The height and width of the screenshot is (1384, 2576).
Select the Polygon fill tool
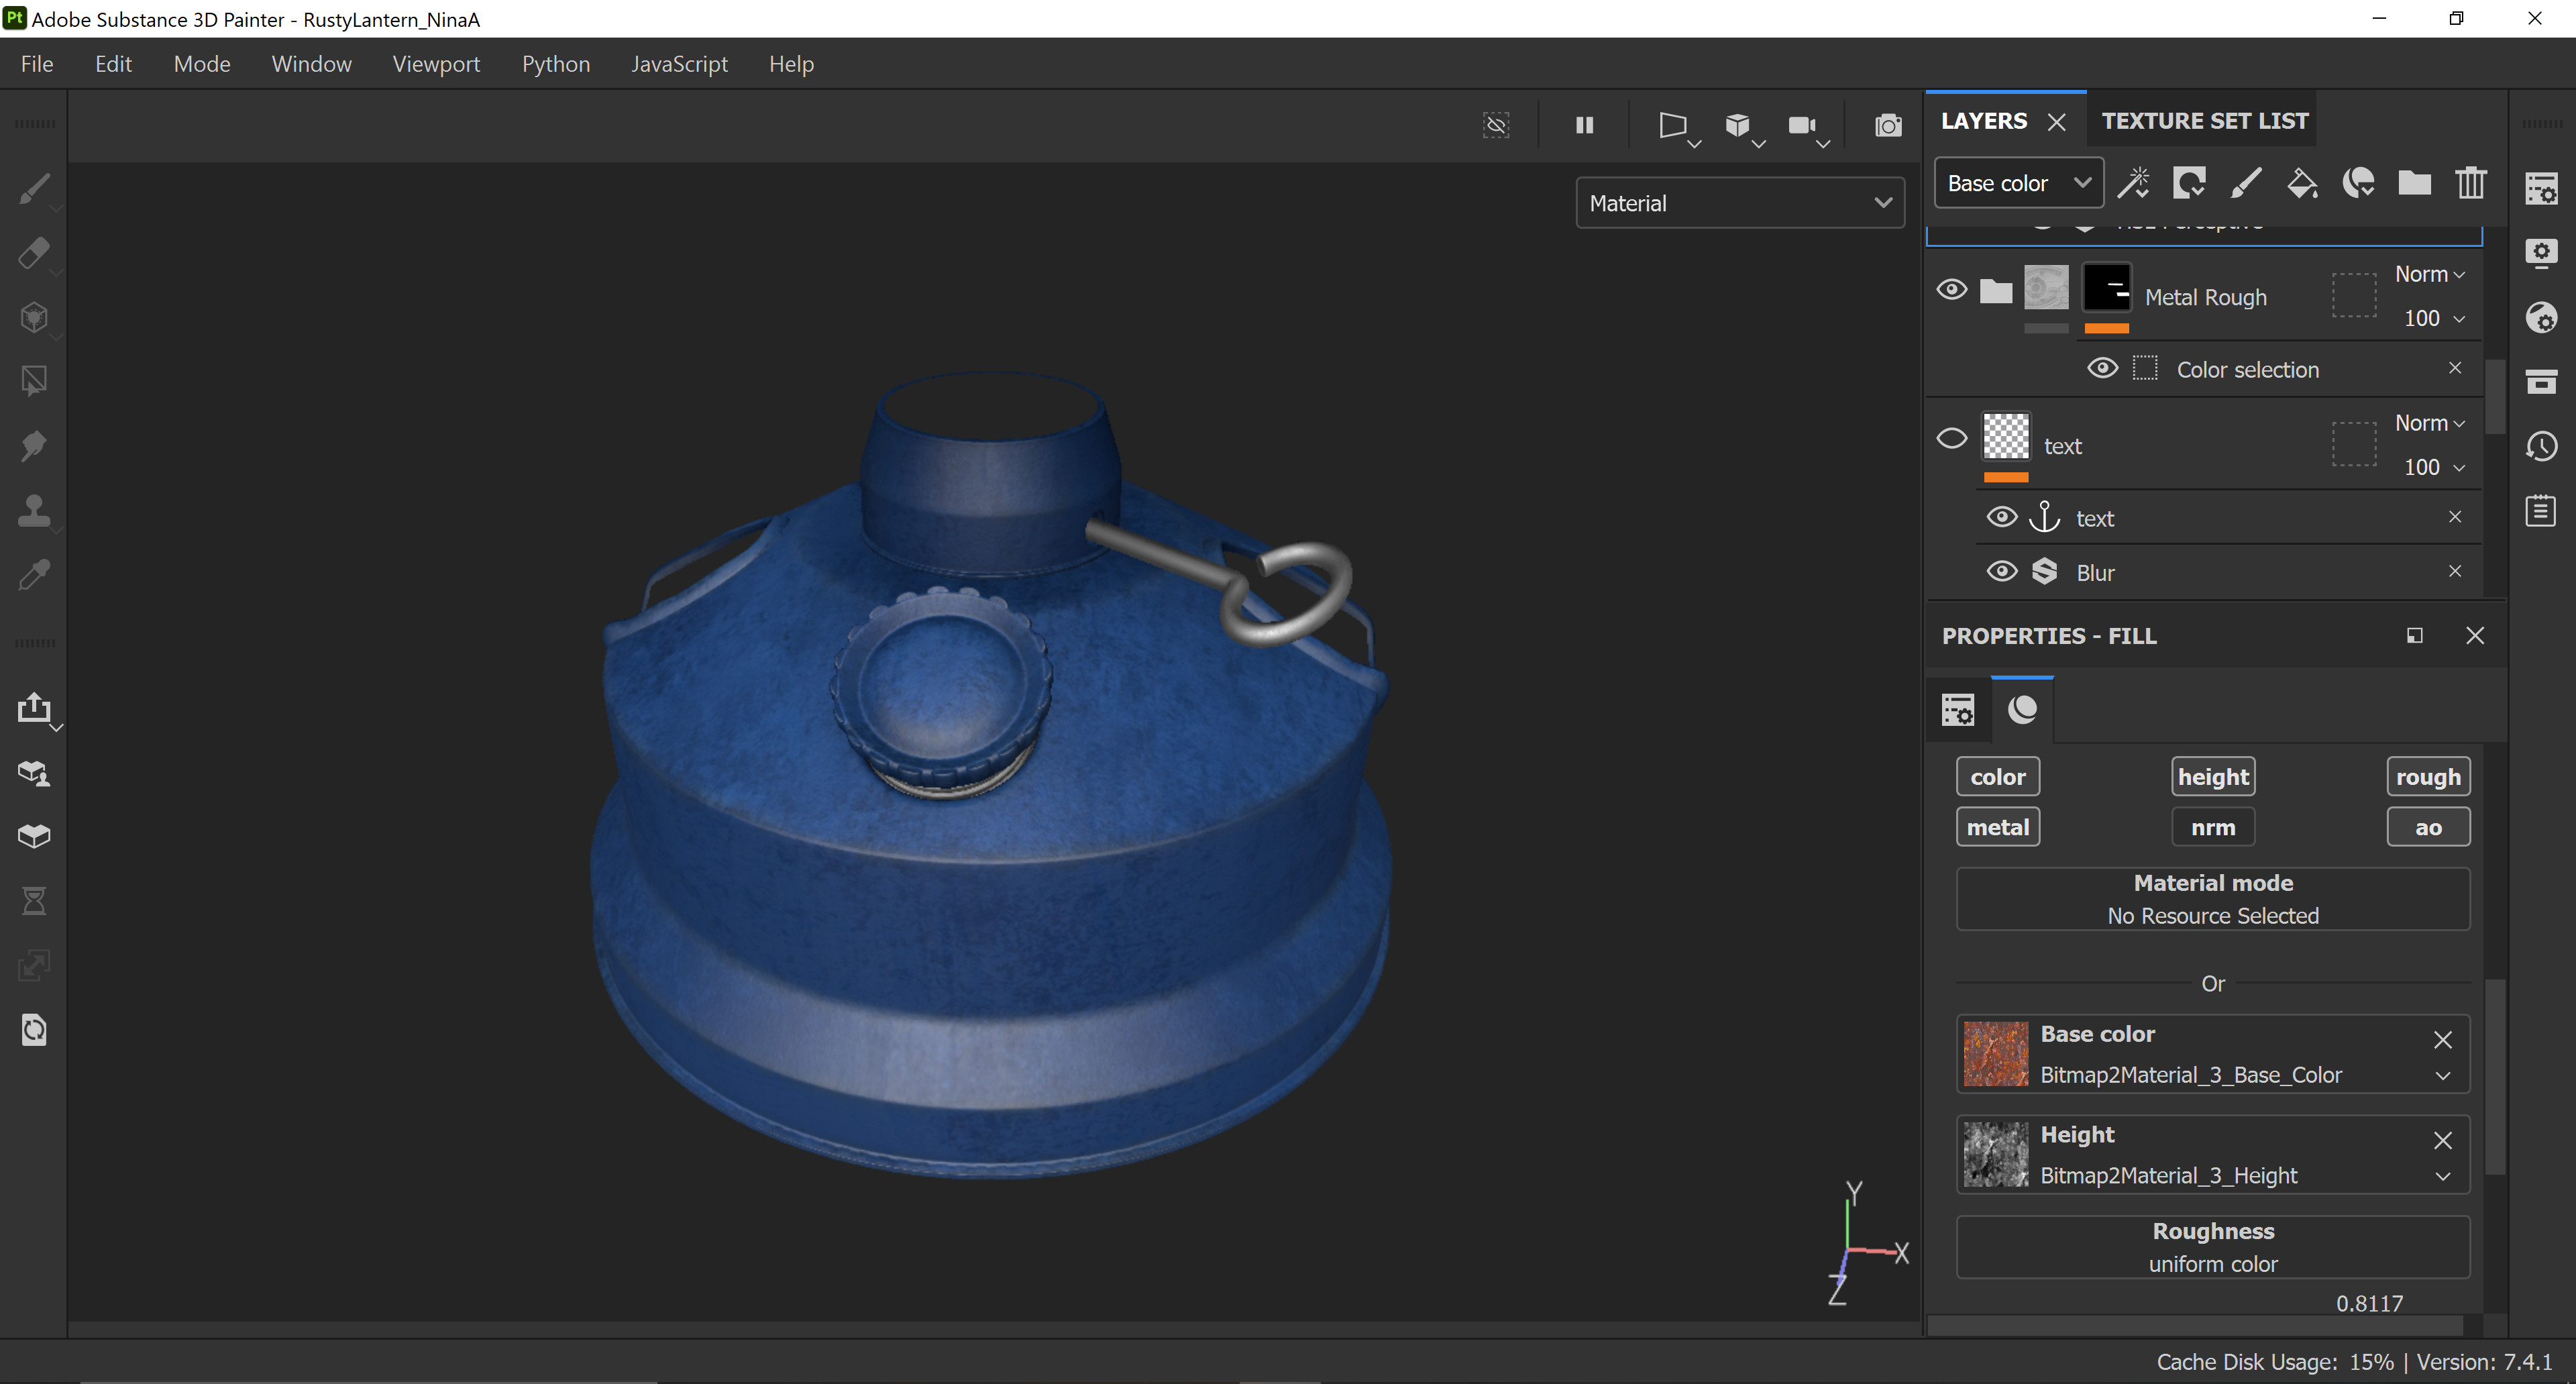(x=34, y=381)
